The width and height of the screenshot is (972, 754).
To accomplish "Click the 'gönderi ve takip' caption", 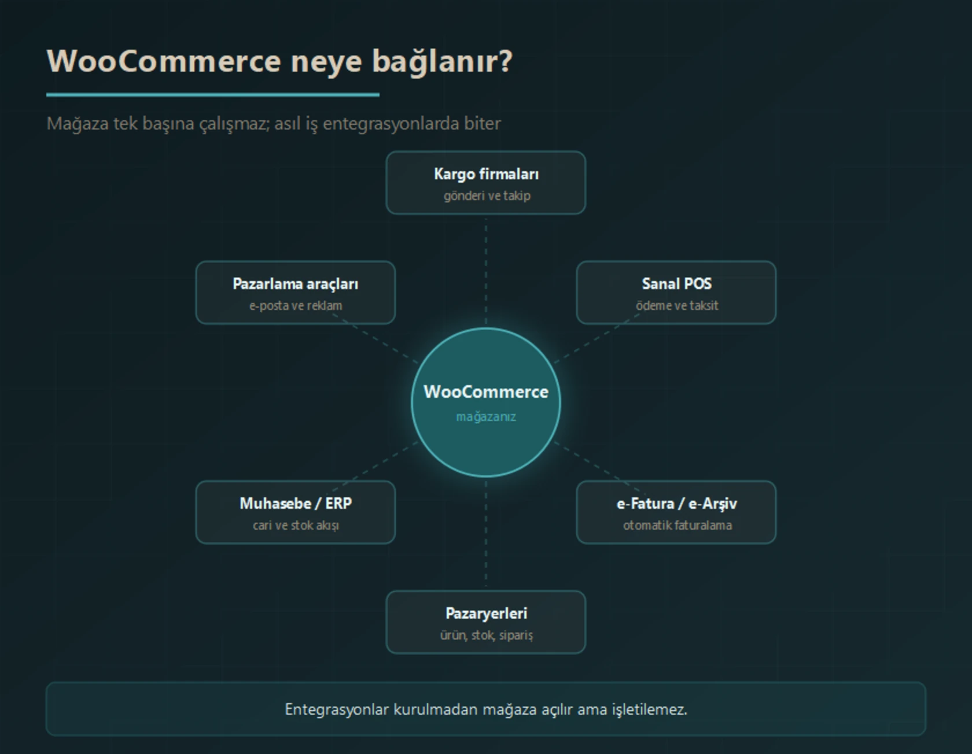I will [487, 196].
